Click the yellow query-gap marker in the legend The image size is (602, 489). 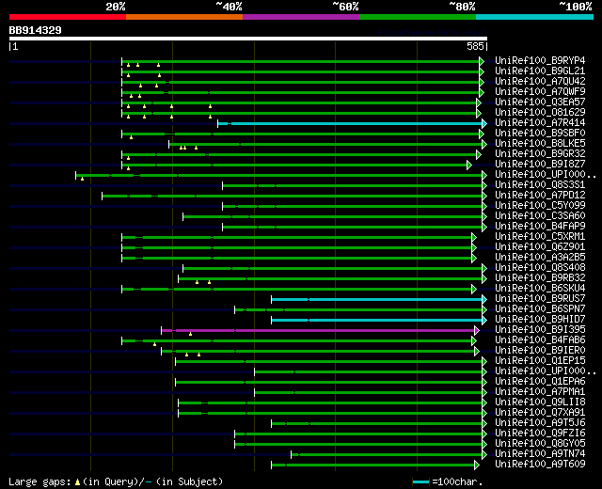77,482
